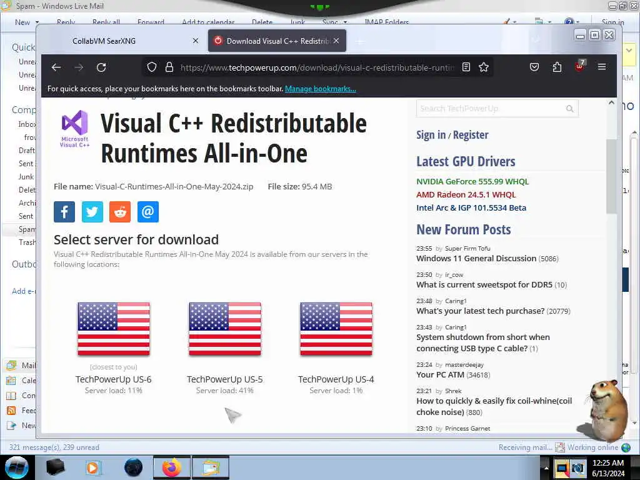Click Forward in Windows Live Mail toolbar
The height and width of the screenshot is (480, 640).
(x=151, y=22)
